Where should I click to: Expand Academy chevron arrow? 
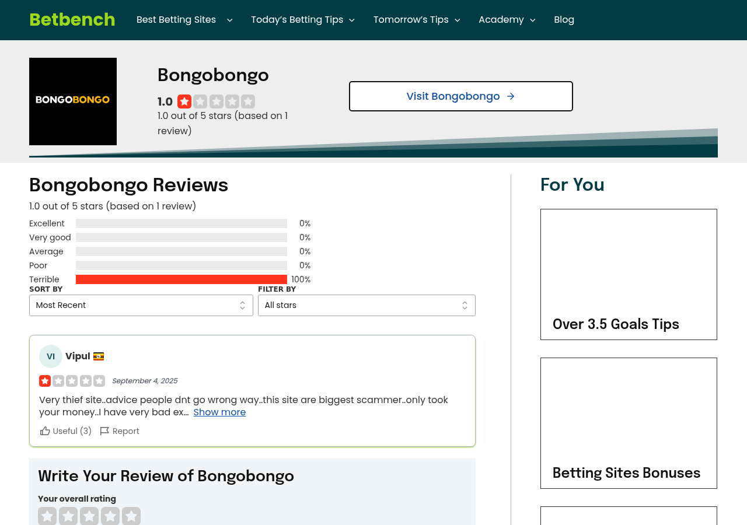tap(532, 20)
